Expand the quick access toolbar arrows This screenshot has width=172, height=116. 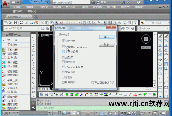click(x=18, y=2)
